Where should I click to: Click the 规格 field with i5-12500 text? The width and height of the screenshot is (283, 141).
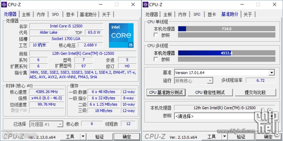[83, 54]
